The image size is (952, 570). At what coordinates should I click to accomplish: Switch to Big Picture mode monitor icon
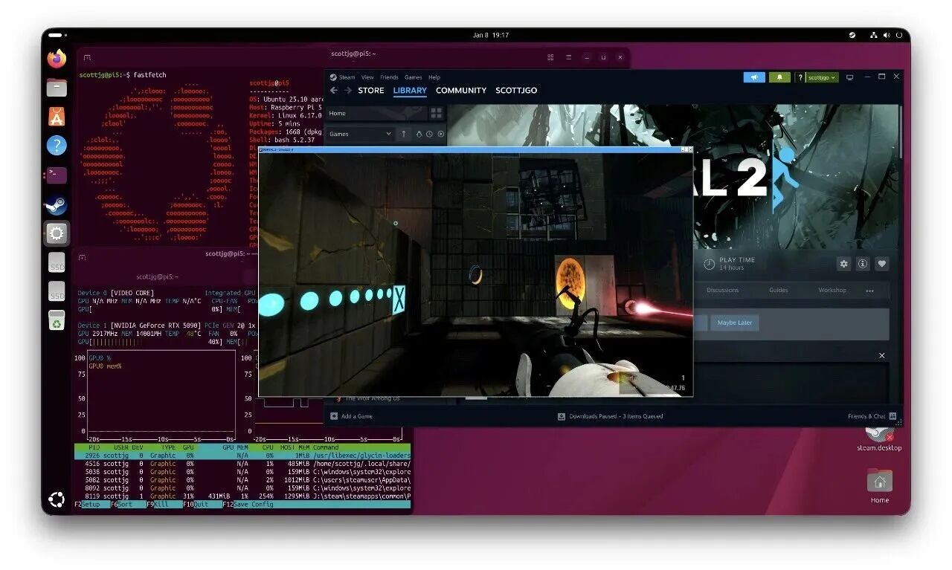click(850, 77)
